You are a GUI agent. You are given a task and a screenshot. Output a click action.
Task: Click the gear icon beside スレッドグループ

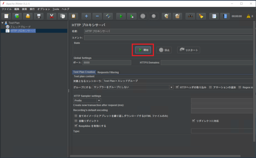click(x=7, y=27)
